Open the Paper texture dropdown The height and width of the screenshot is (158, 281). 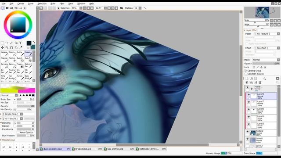pos(267,34)
